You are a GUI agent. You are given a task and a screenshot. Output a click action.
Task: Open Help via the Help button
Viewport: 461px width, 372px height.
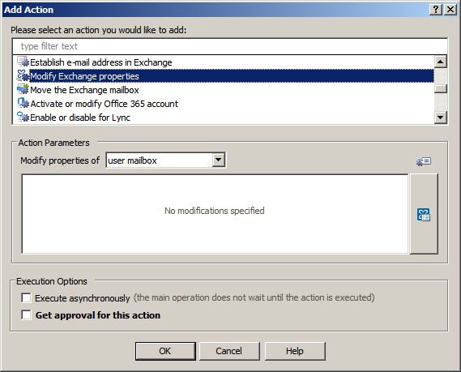point(295,351)
